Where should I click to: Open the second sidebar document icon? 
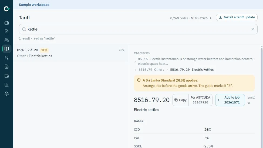click(6, 31)
